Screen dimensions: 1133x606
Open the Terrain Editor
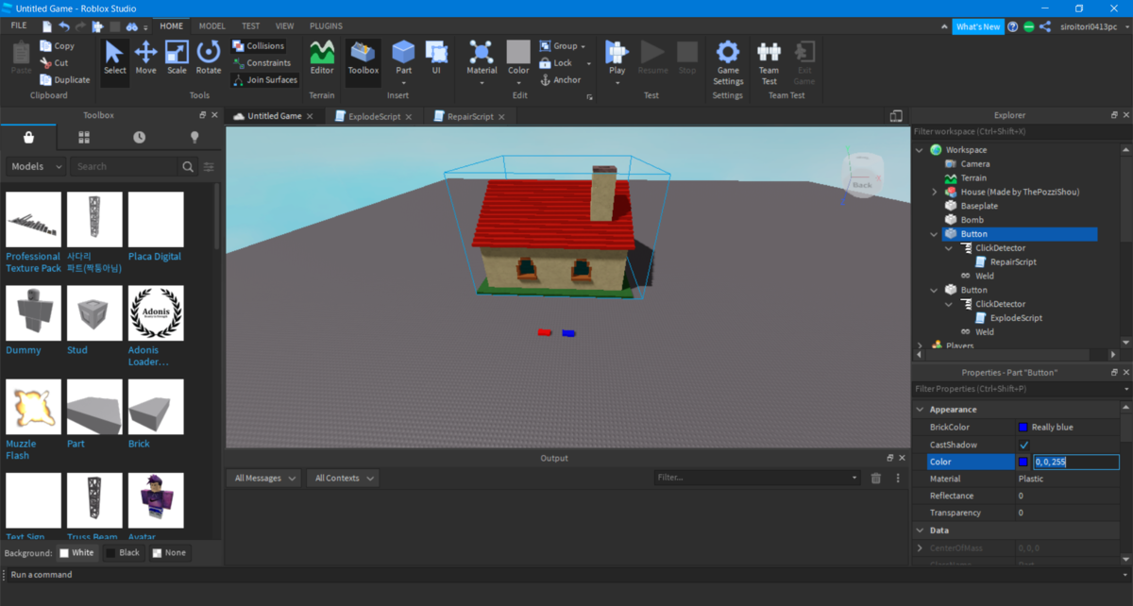(x=322, y=58)
